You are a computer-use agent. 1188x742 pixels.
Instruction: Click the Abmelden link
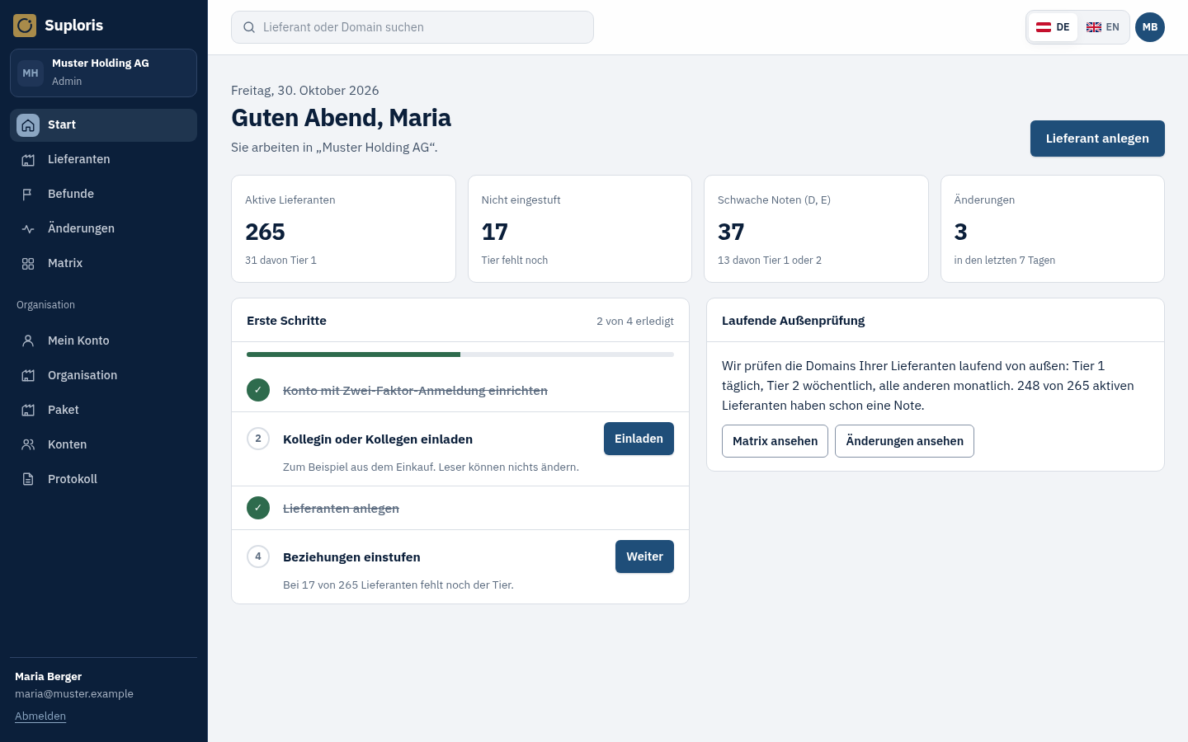40,716
